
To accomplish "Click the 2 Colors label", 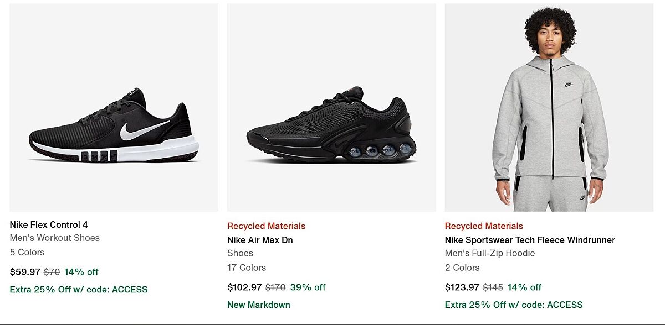I will pos(462,268).
